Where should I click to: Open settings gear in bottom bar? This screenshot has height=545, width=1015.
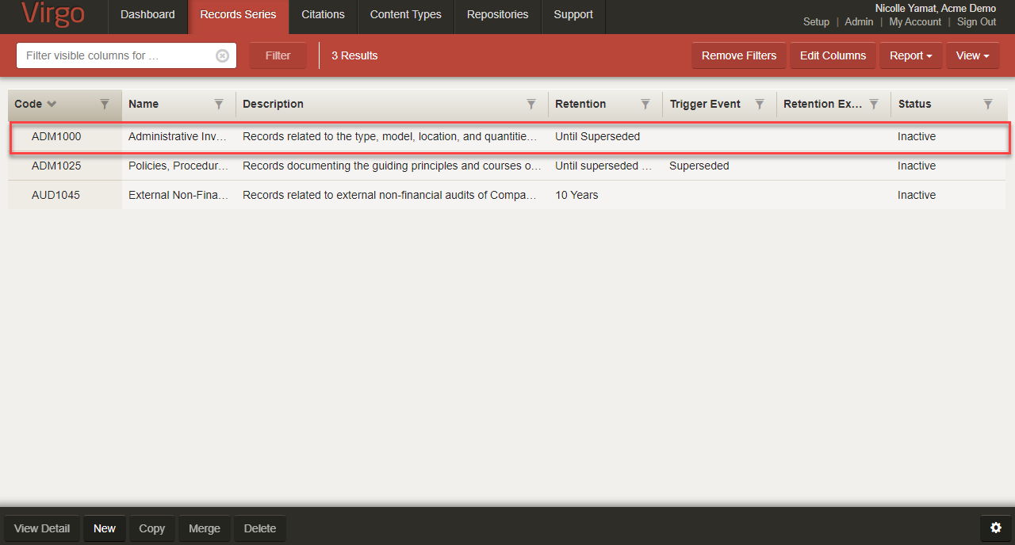tap(996, 528)
